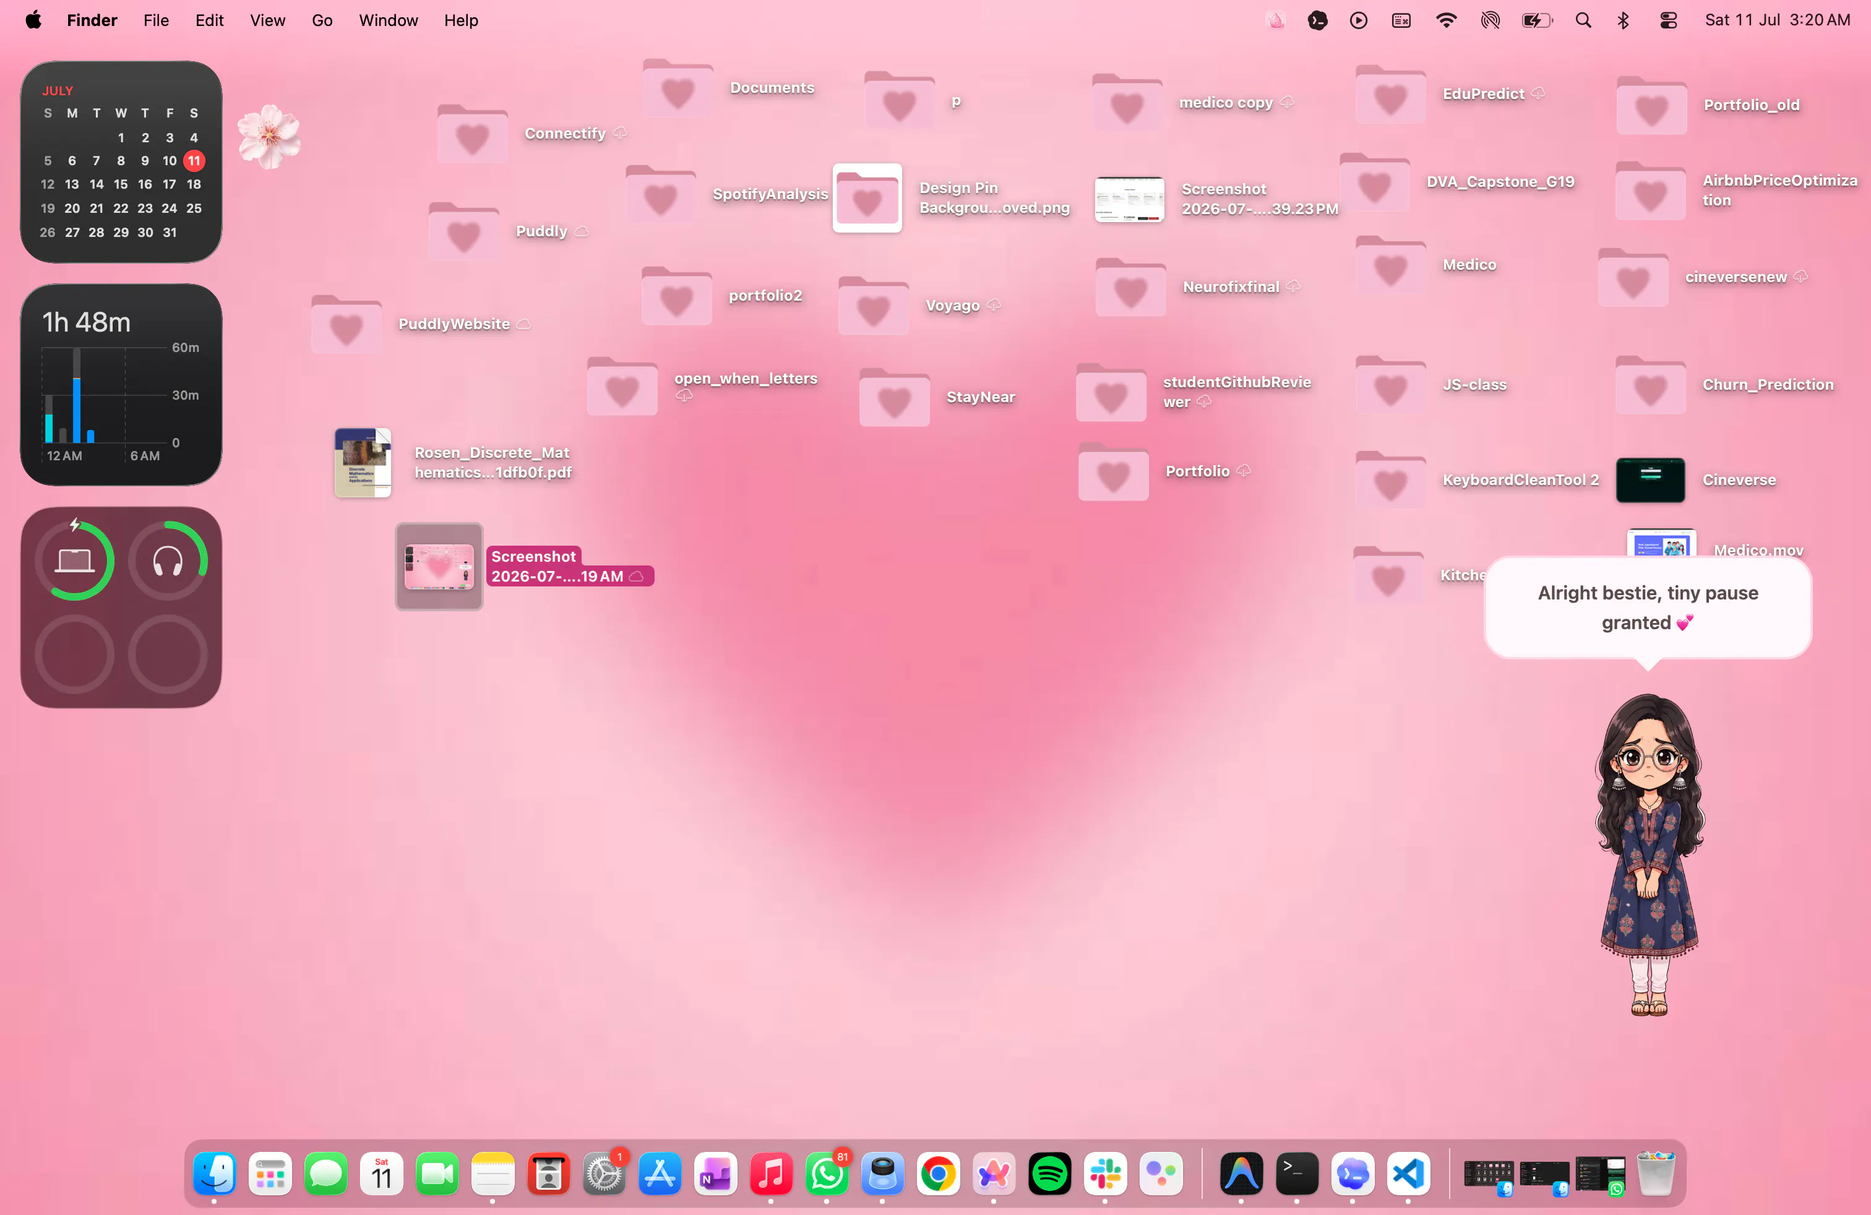This screenshot has width=1871, height=1215.
Task: Click the highlighted Screenshot 19 AM file
Action: (439, 567)
